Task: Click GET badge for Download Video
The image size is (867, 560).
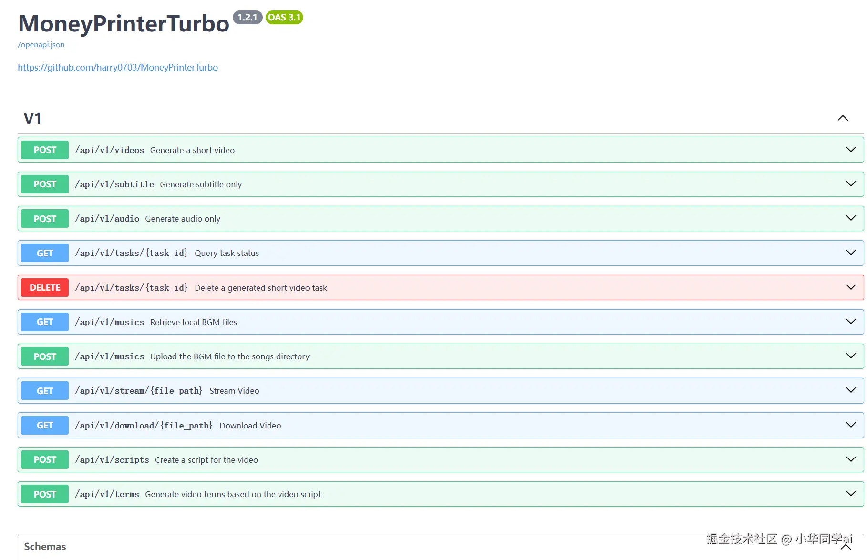Action: click(x=45, y=425)
